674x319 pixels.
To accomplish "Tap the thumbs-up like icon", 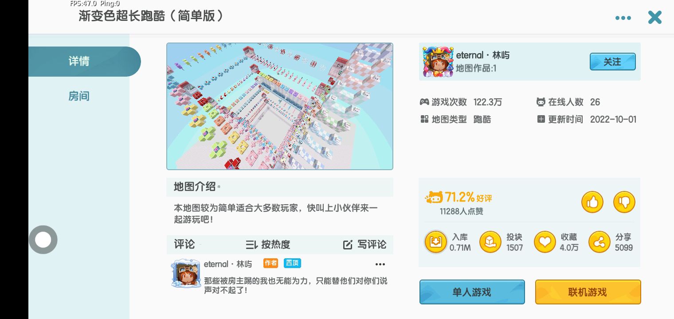I will (x=592, y=203).
